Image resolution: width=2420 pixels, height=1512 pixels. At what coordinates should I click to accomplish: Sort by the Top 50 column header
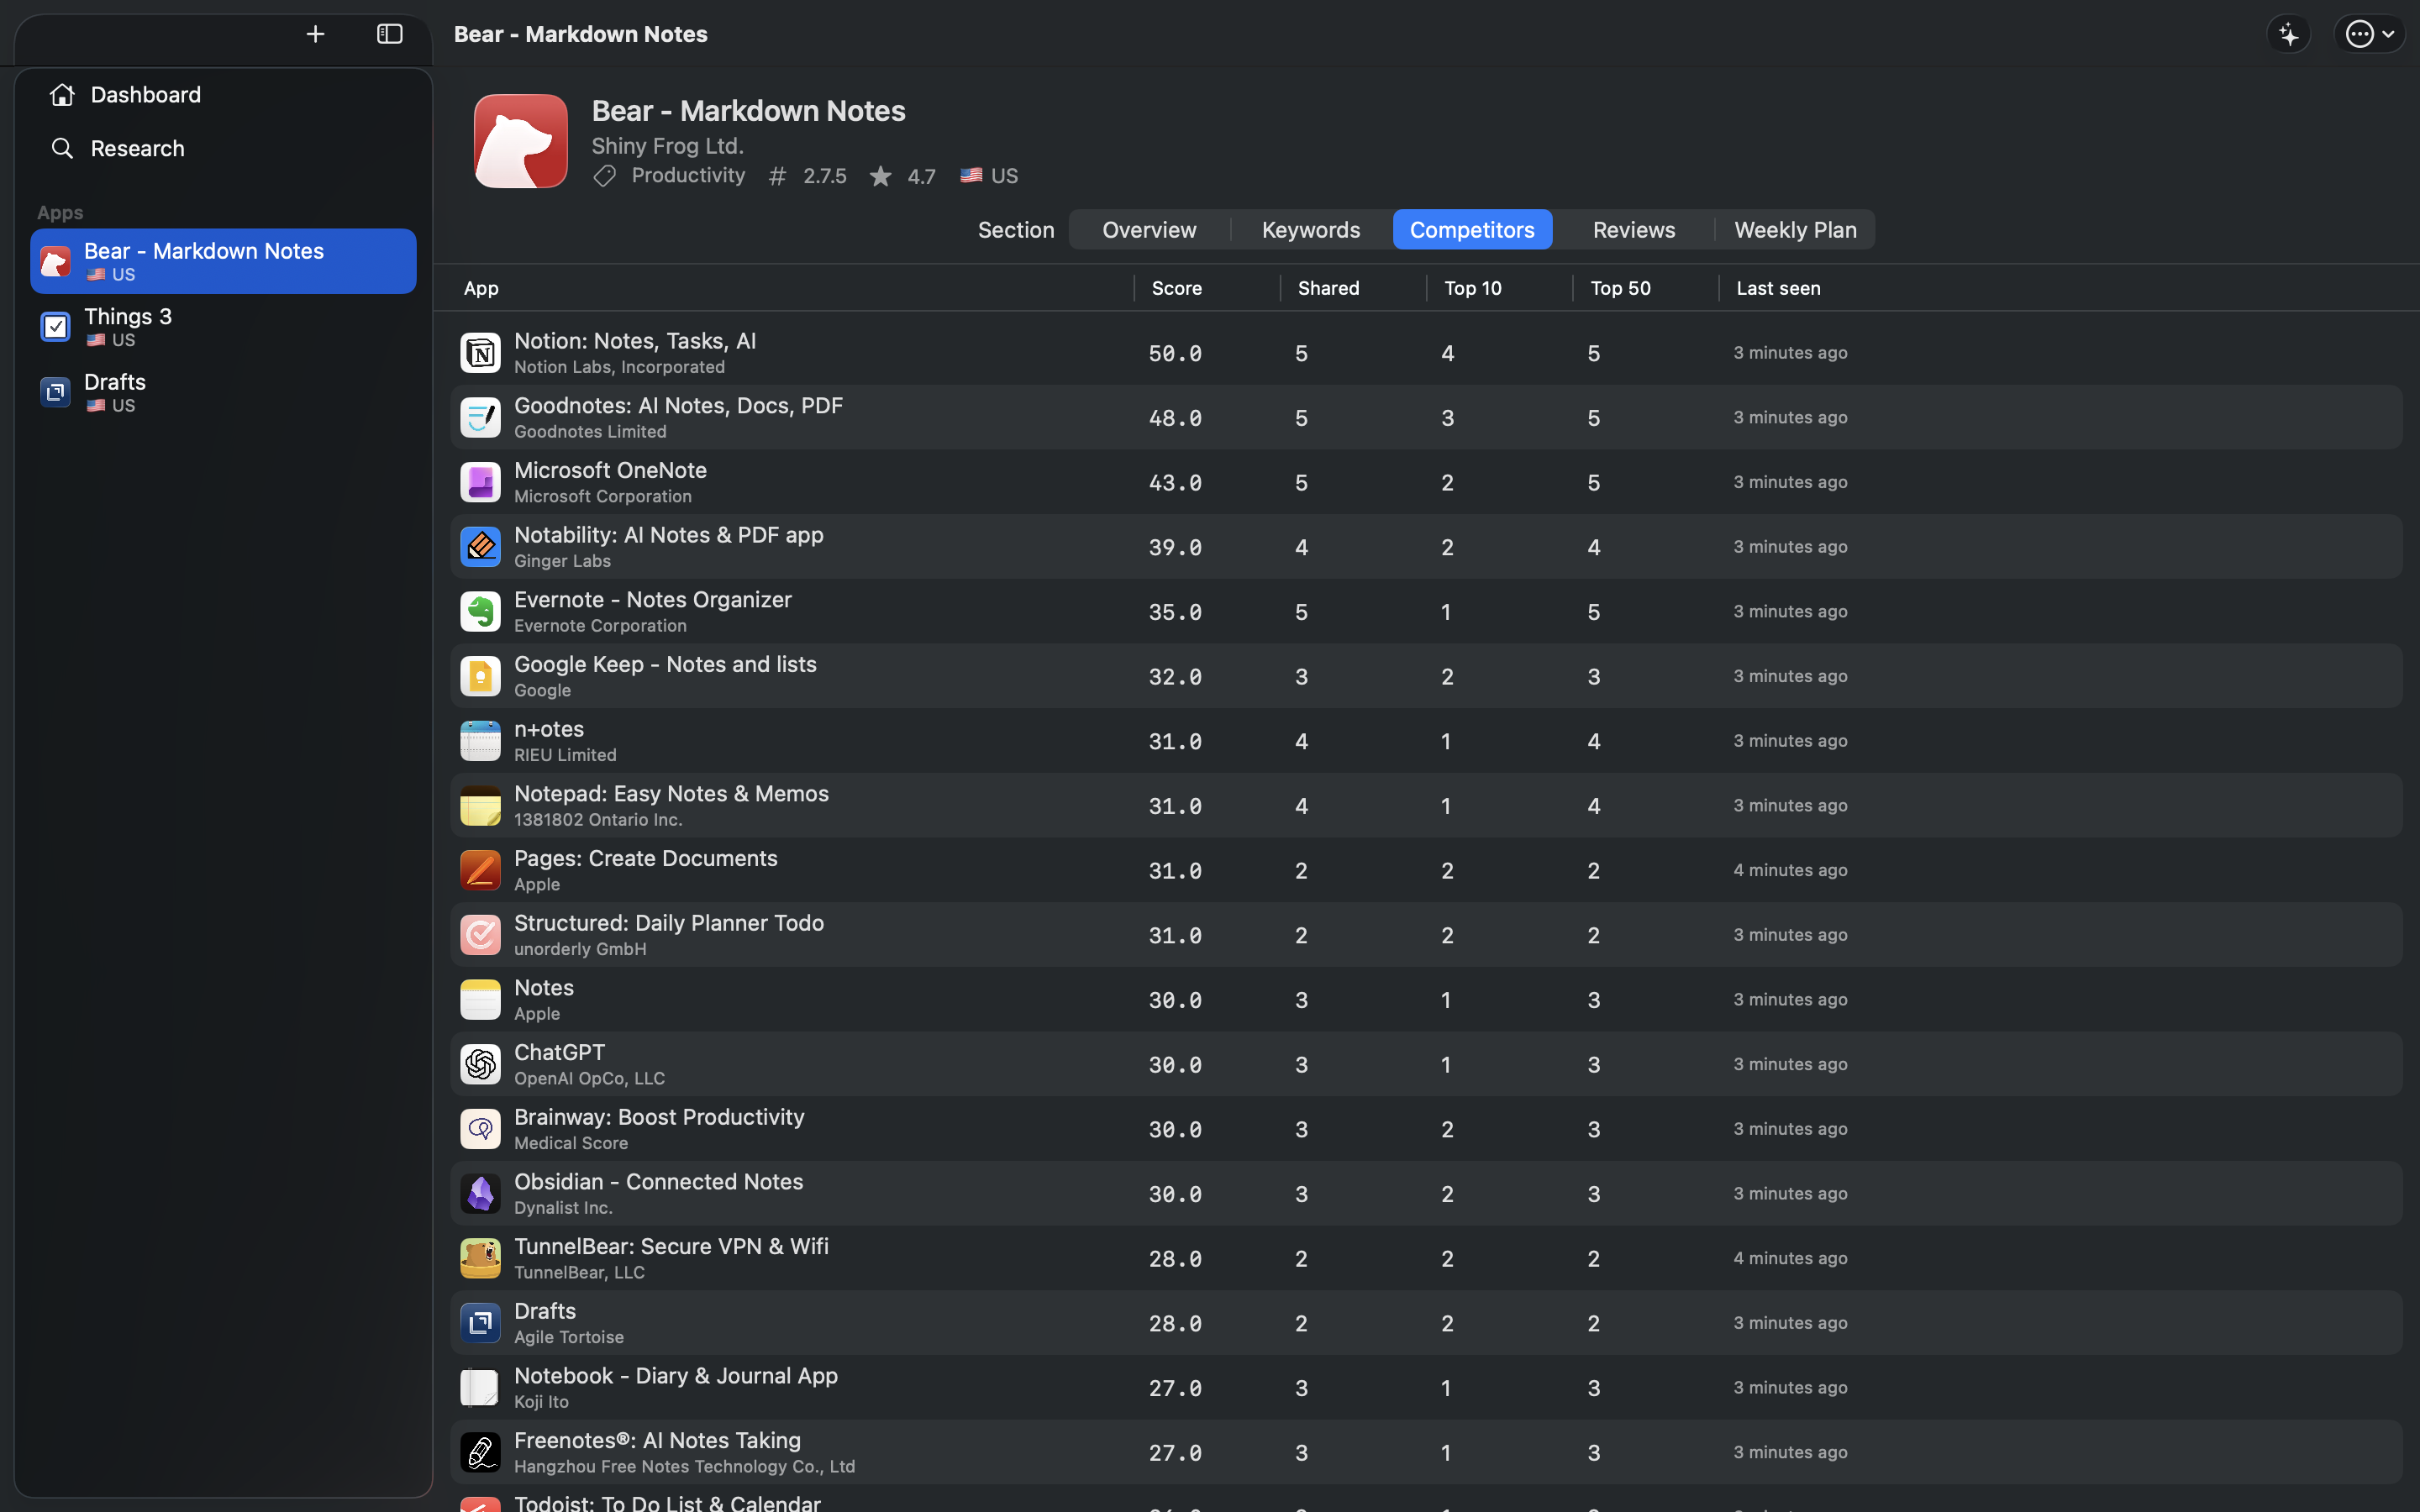[x=1620, y=288]
